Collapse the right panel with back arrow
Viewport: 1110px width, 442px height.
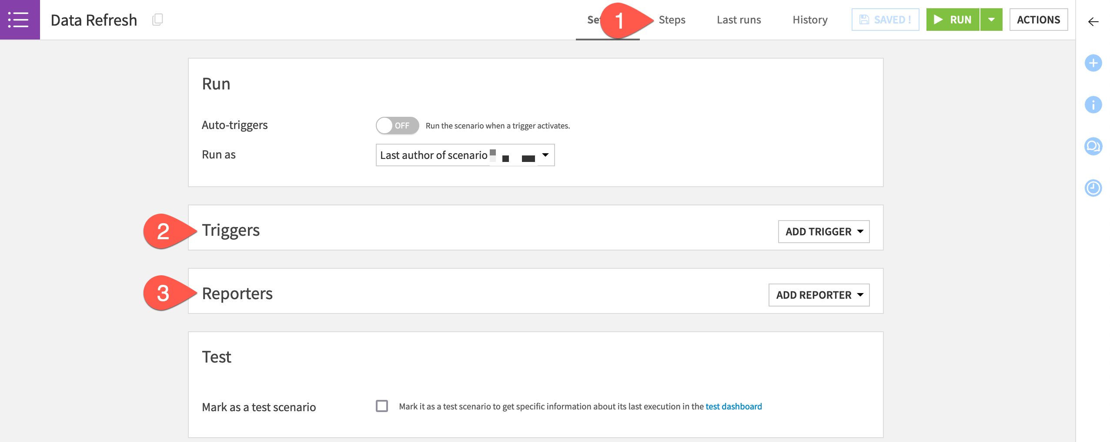(1093, 22)
